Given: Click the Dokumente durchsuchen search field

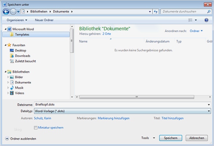Looking at the screenshot, I should coord(184,12).
